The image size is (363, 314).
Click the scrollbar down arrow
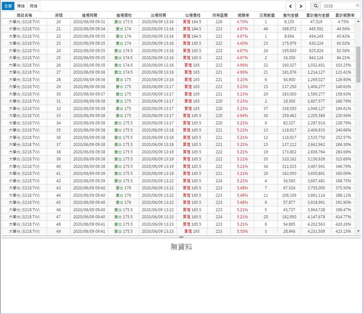click(359, 231)
